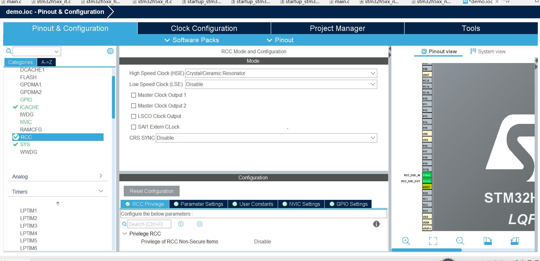540x261 pixels.
Task: Switch to Clock Configuration tab
Action: pos(204,28)
